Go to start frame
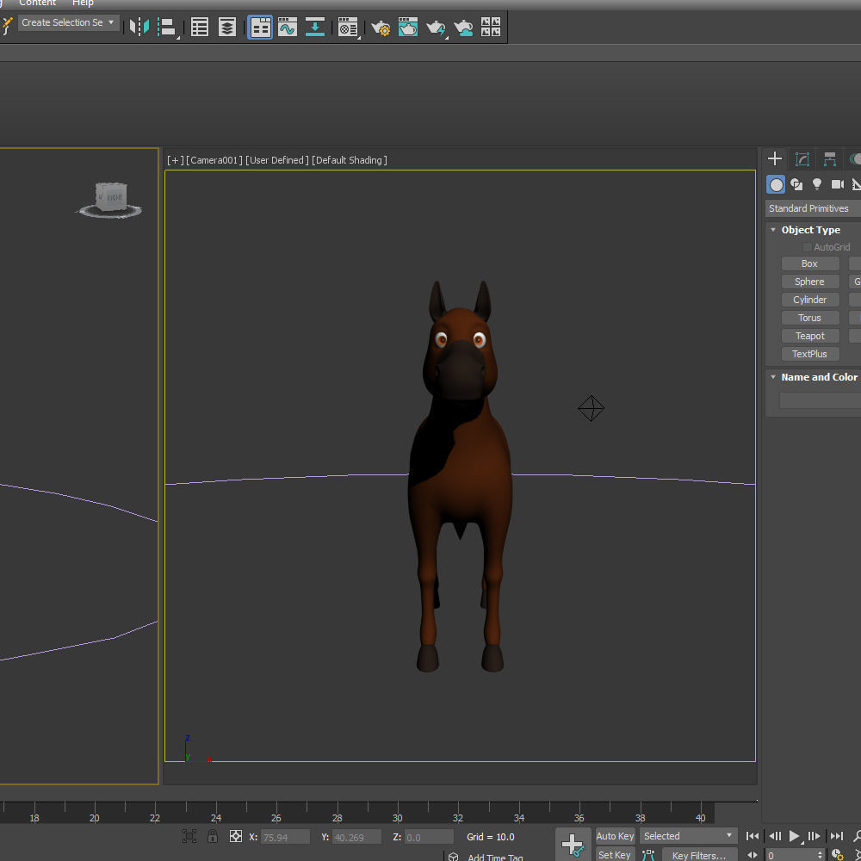 [x=753, y=836]
